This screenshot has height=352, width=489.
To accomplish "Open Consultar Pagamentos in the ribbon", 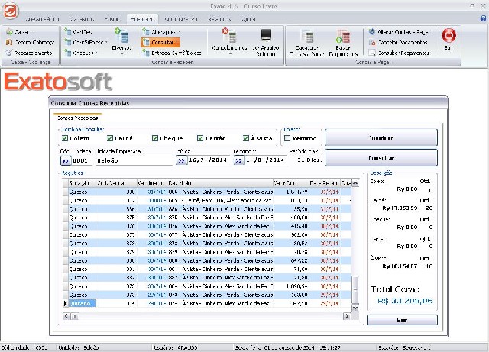I will [x=399, y=53].
